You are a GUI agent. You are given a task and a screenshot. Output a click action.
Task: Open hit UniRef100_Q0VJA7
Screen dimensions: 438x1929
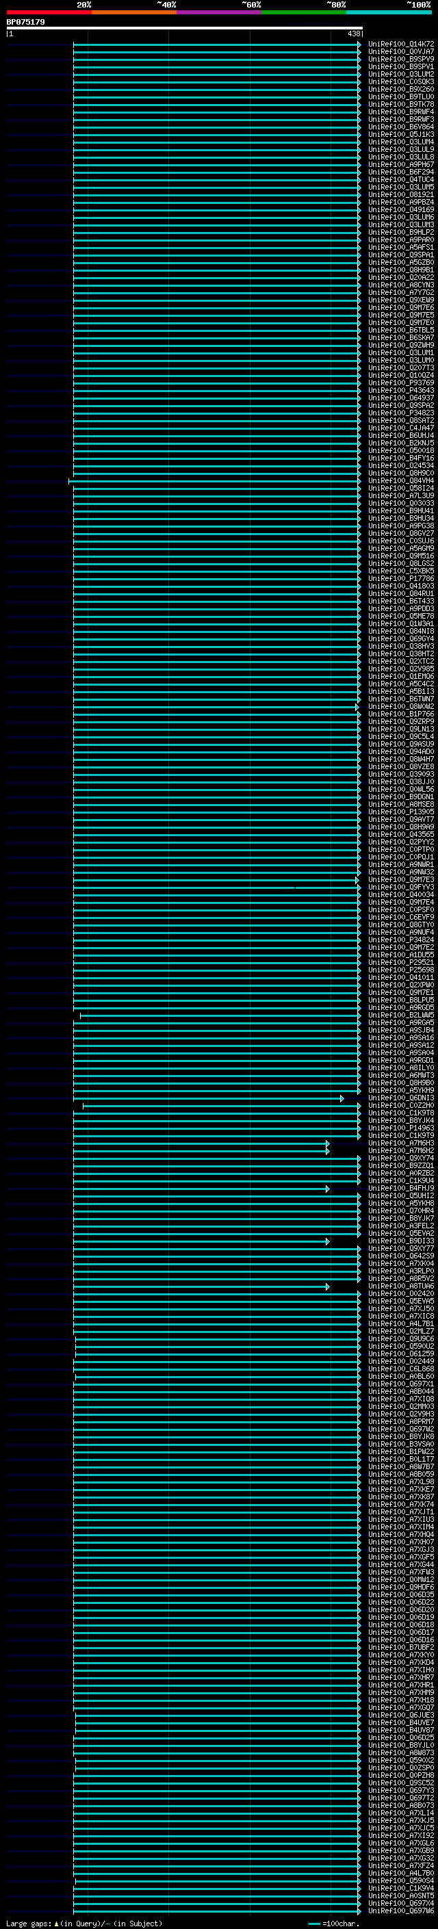pyautogui.click(x=401, y=52)
